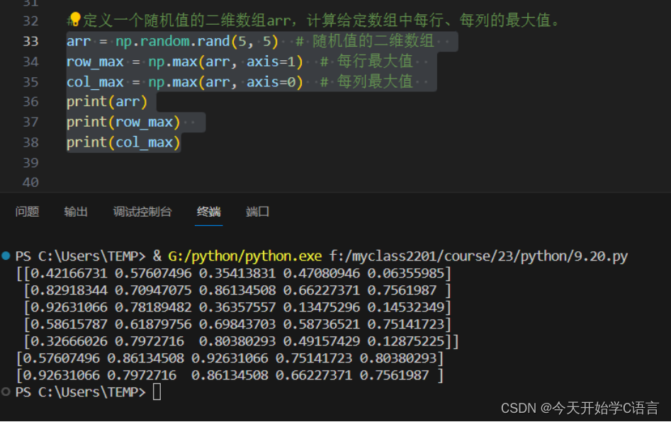The width and height of the screenshot is (671, 422).
Task: Click the lightbulb emoji on line 32
Action: [73, 20]
